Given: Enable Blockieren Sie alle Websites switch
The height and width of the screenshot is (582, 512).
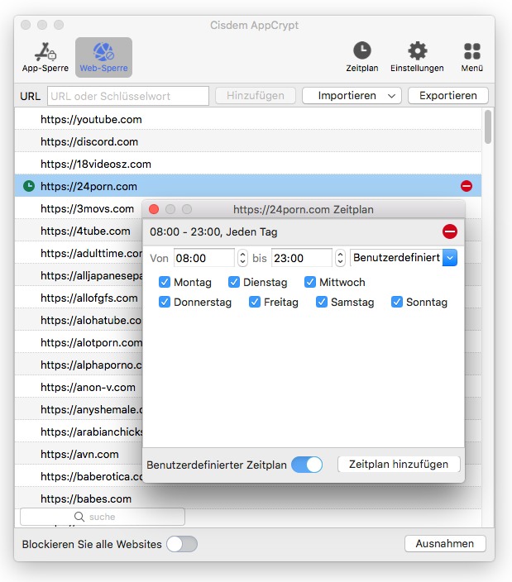Looking at the screenshot, I should click(x=182, y=544).
